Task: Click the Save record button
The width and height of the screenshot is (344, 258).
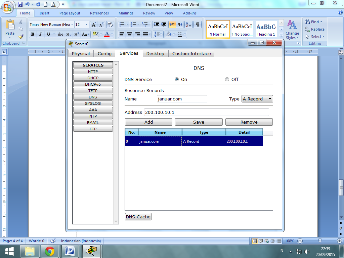Action: pos(199,122)
